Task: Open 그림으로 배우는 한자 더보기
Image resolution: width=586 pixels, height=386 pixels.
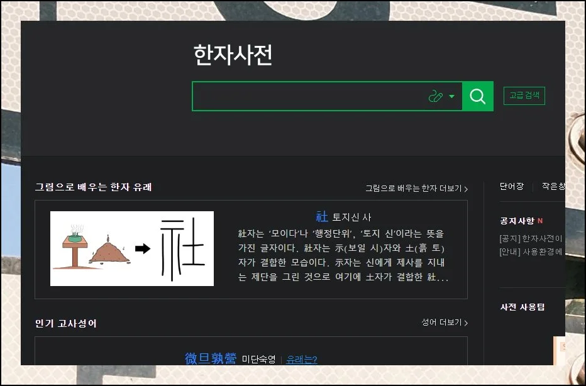Action: [x=416, y=188]
